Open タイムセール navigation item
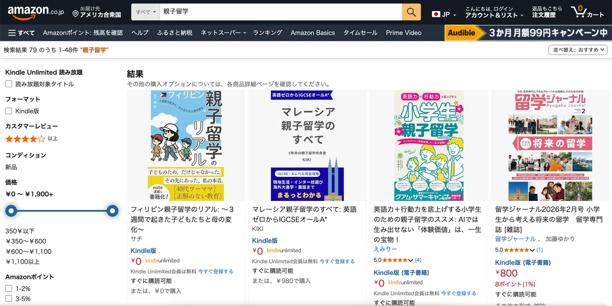The image size is (612, 306). (x=361, y=33)
